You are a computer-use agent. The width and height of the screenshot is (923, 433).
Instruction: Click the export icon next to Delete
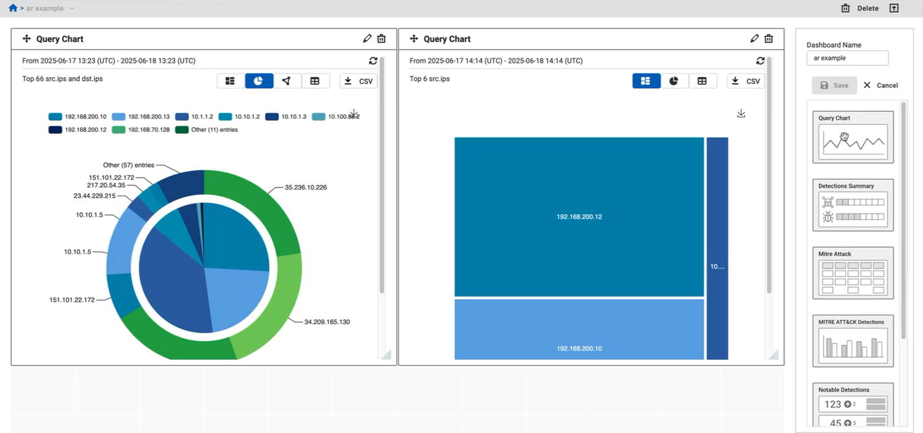click(x=894, y=8)
